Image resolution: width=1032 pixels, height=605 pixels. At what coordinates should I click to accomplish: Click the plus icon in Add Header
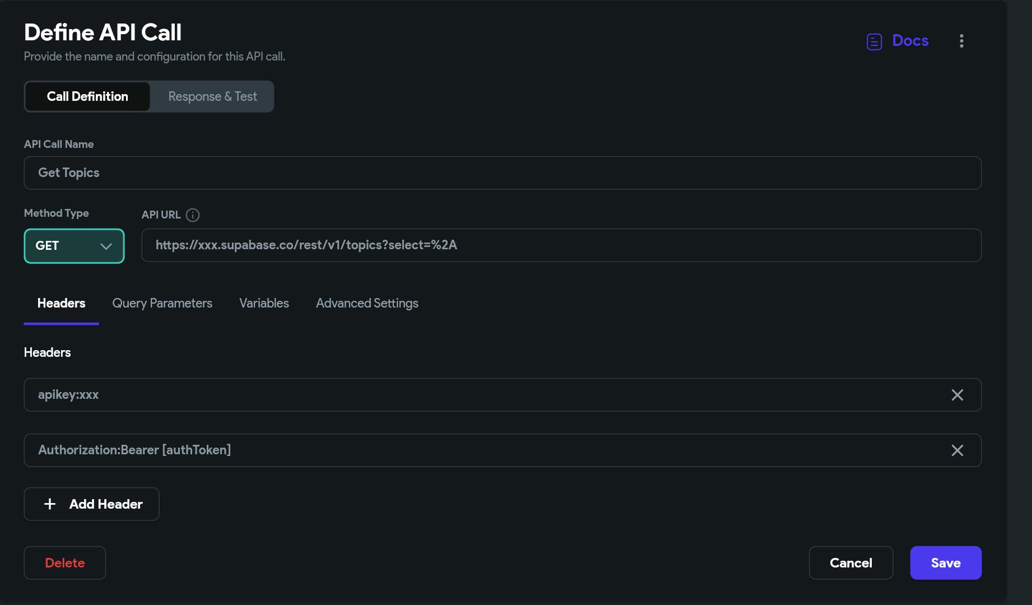50,504
